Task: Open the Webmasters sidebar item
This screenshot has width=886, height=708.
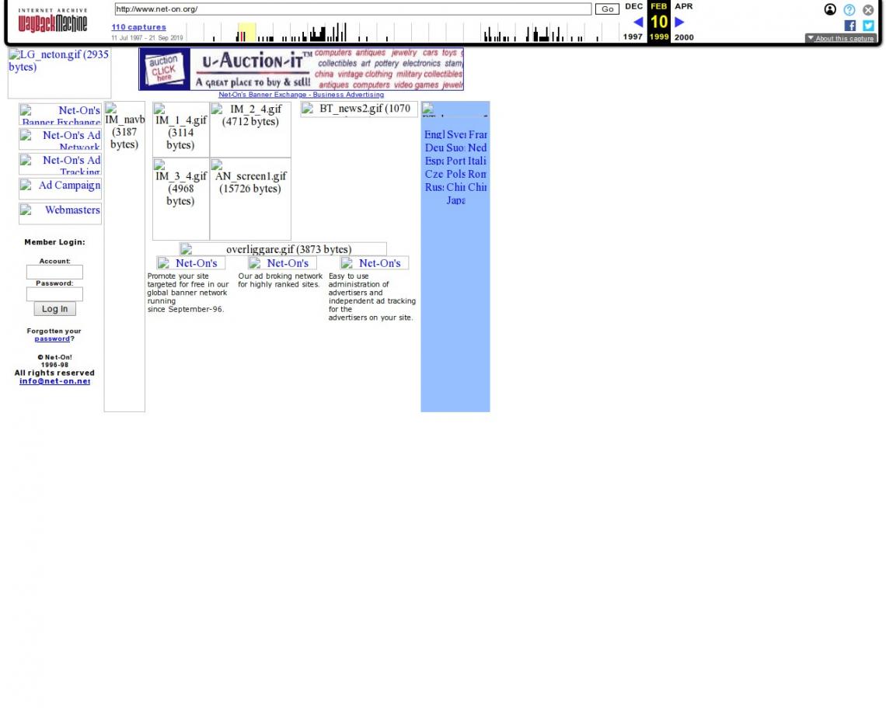Action: point(60,213)
